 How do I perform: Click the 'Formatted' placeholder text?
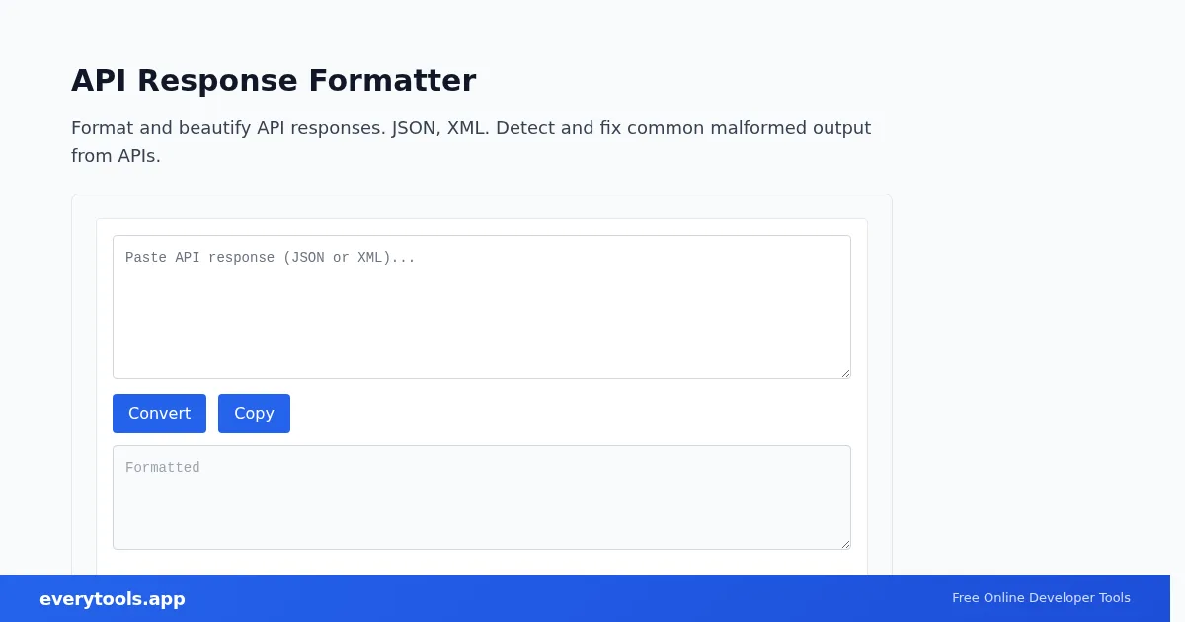pyautogui.click(x=163, y=468)
